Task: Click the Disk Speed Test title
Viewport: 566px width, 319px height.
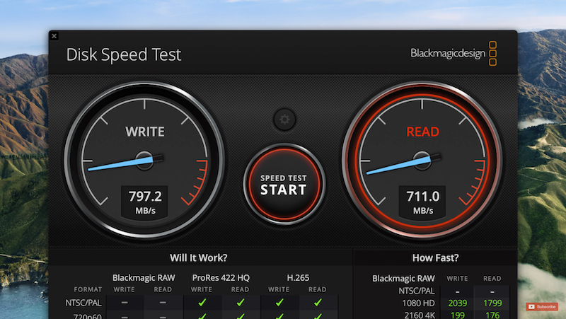Action: (123, 55)
